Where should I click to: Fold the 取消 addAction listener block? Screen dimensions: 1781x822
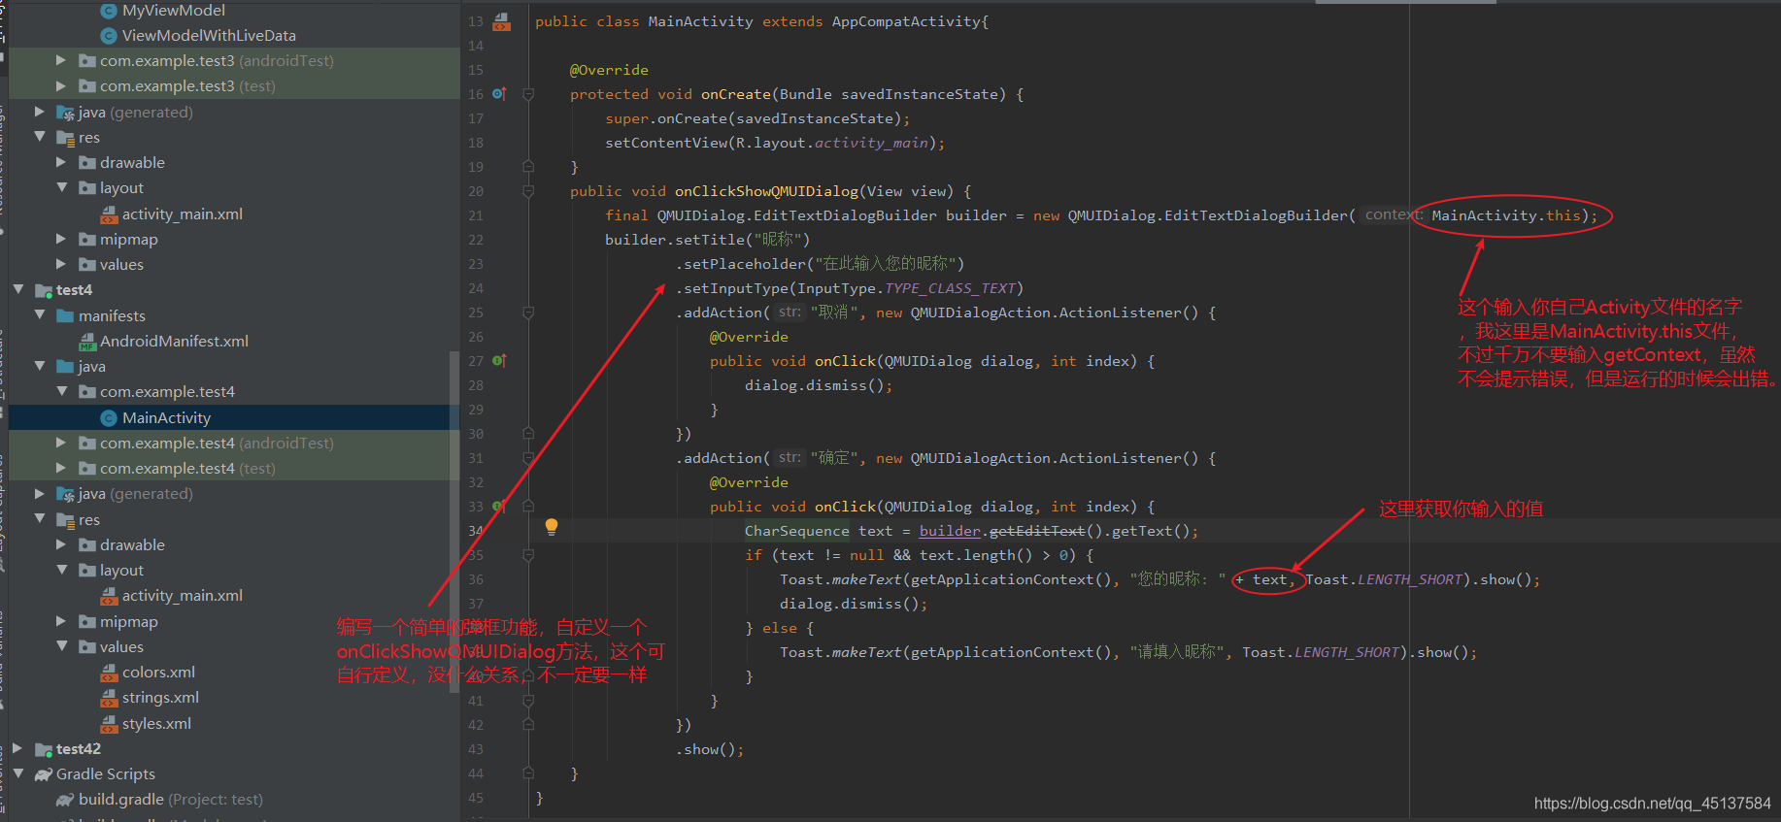click(528, 312)
